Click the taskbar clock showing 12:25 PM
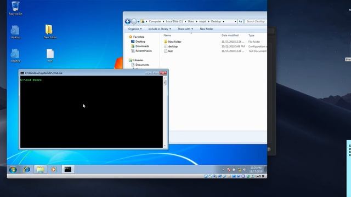 point(256,170)
